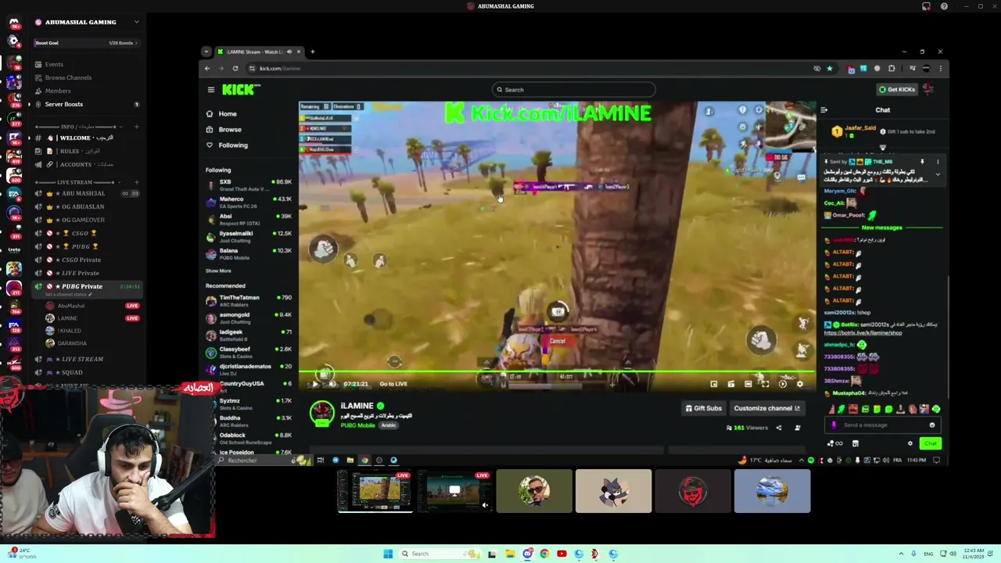Seek on the green stream progress bar
The width and height of the screenshot is (1001, 563).
[x=557, y=373]
